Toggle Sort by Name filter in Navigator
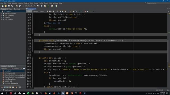This screenshot has width=170, height=95. (x=20, y=87)
